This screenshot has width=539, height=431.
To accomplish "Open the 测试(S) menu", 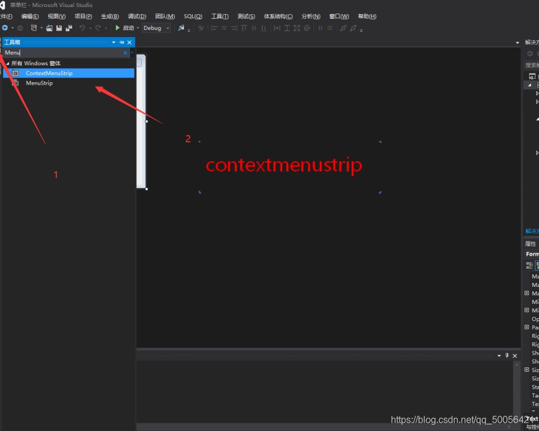I will [x=246, y=16].
